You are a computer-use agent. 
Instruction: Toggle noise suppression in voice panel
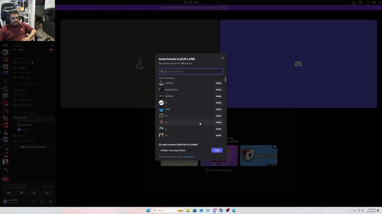45,186
